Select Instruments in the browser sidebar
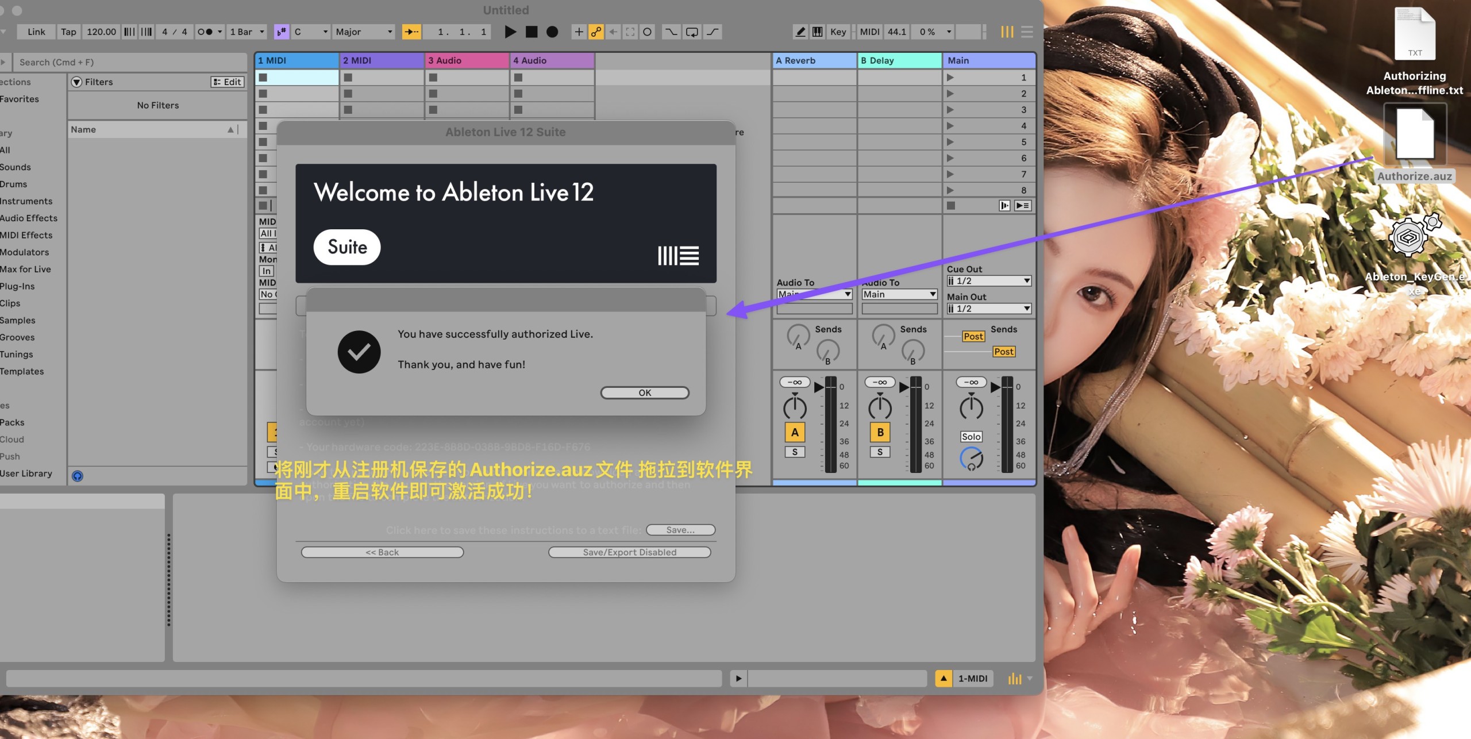This screenshot has height=739, width=1471. tap(26, 201)
